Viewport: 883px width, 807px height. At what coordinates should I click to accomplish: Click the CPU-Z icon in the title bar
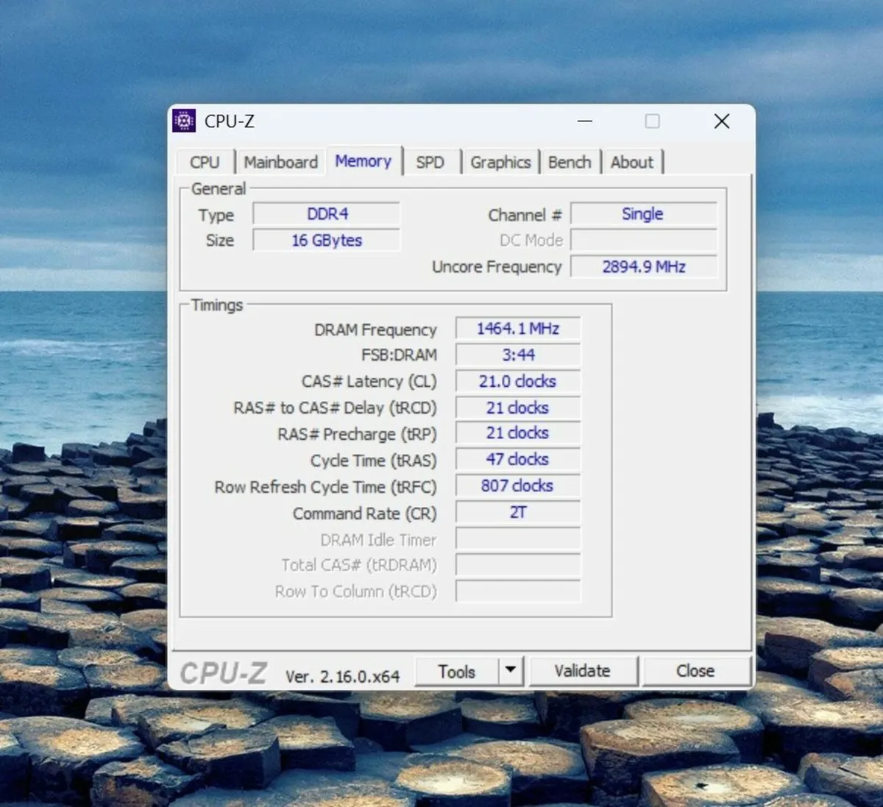click(x=184, y=121)
